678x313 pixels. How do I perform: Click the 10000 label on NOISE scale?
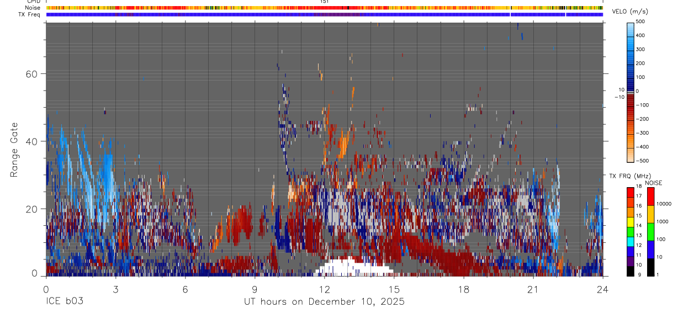pyautogui.click(x=664, y=204)
